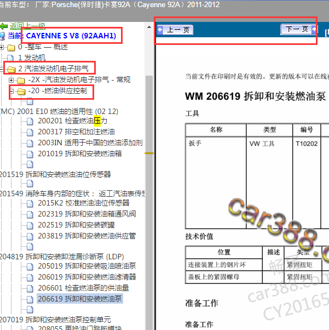This screenshot has height=330, width=329.
Task: Expand the 0 -整车 — 概述 folder
Action: pos(2,47)
